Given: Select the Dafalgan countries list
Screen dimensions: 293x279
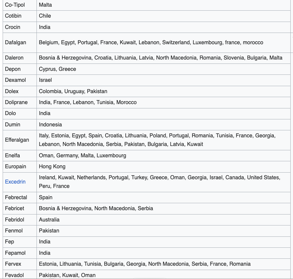Looking at the screenshot, I should 151,43.
